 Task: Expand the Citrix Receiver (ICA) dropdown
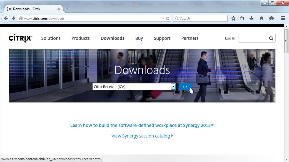[x=173, y=87]
